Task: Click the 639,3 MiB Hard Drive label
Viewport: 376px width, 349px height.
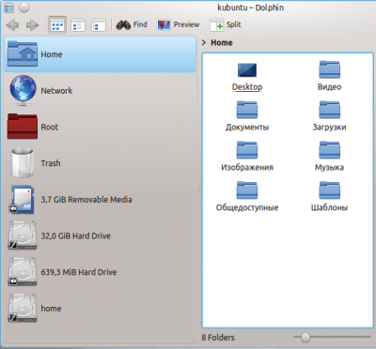Action: [x=79, y=272]
